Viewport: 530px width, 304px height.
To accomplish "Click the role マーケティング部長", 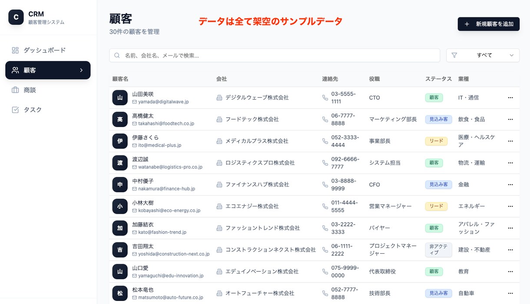I will 393,119.
